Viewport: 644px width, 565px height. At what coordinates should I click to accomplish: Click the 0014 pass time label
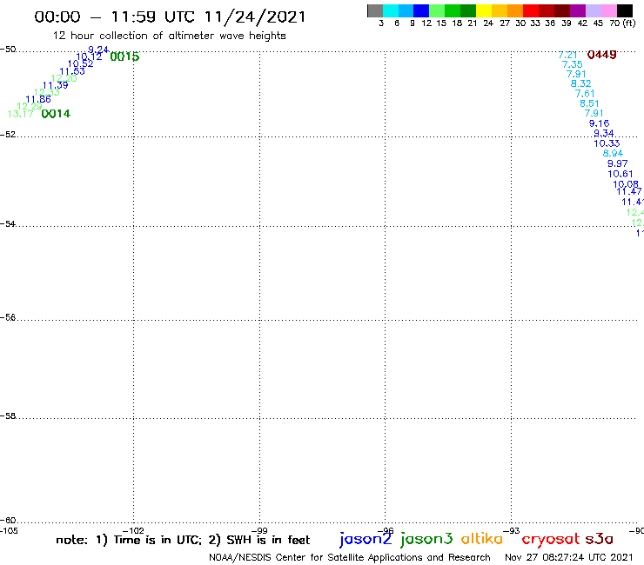pos(56,114)
